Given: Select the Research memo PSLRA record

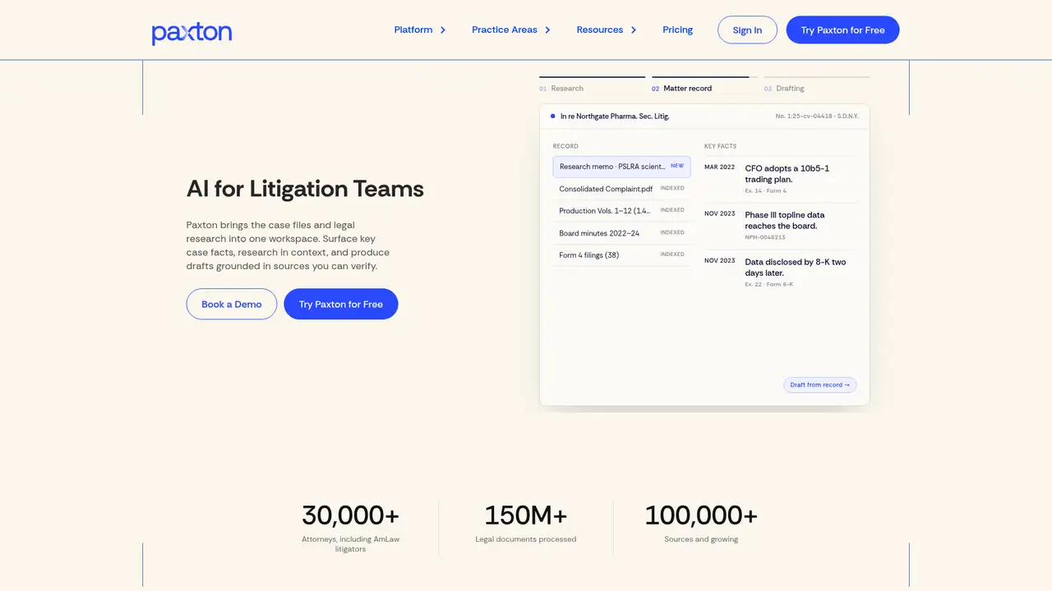Looking at the screenshot, I should (x=621, y=167).
